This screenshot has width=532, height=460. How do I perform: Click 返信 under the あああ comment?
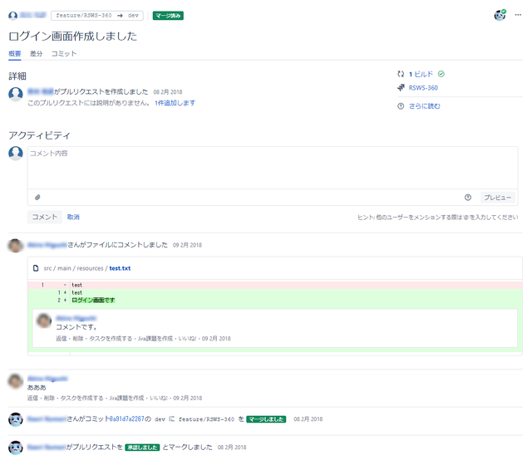click(x=32, y=398)
